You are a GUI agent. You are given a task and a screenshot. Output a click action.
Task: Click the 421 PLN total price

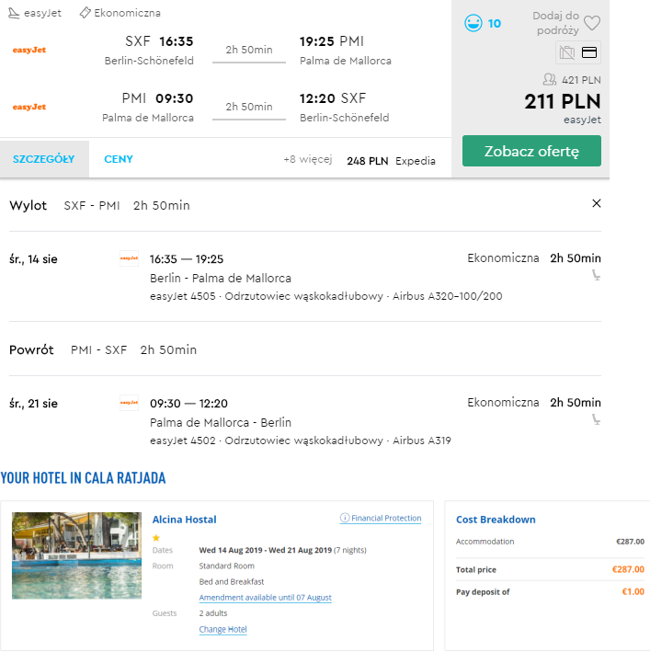[x=581, y=80]
